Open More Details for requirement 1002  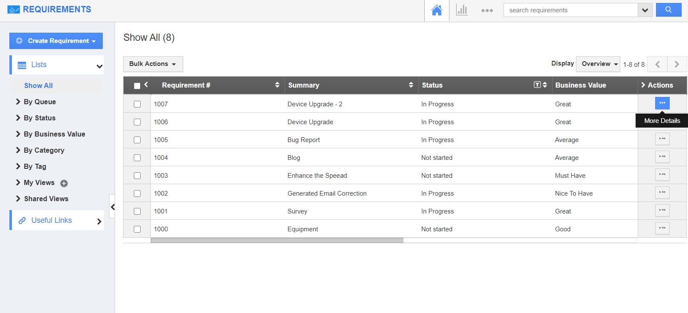(662, 192)
